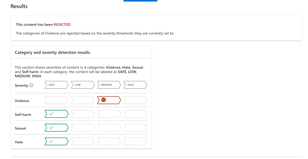
Task: Click the red blocked icon in Violence row
Action: click(103, 100)
